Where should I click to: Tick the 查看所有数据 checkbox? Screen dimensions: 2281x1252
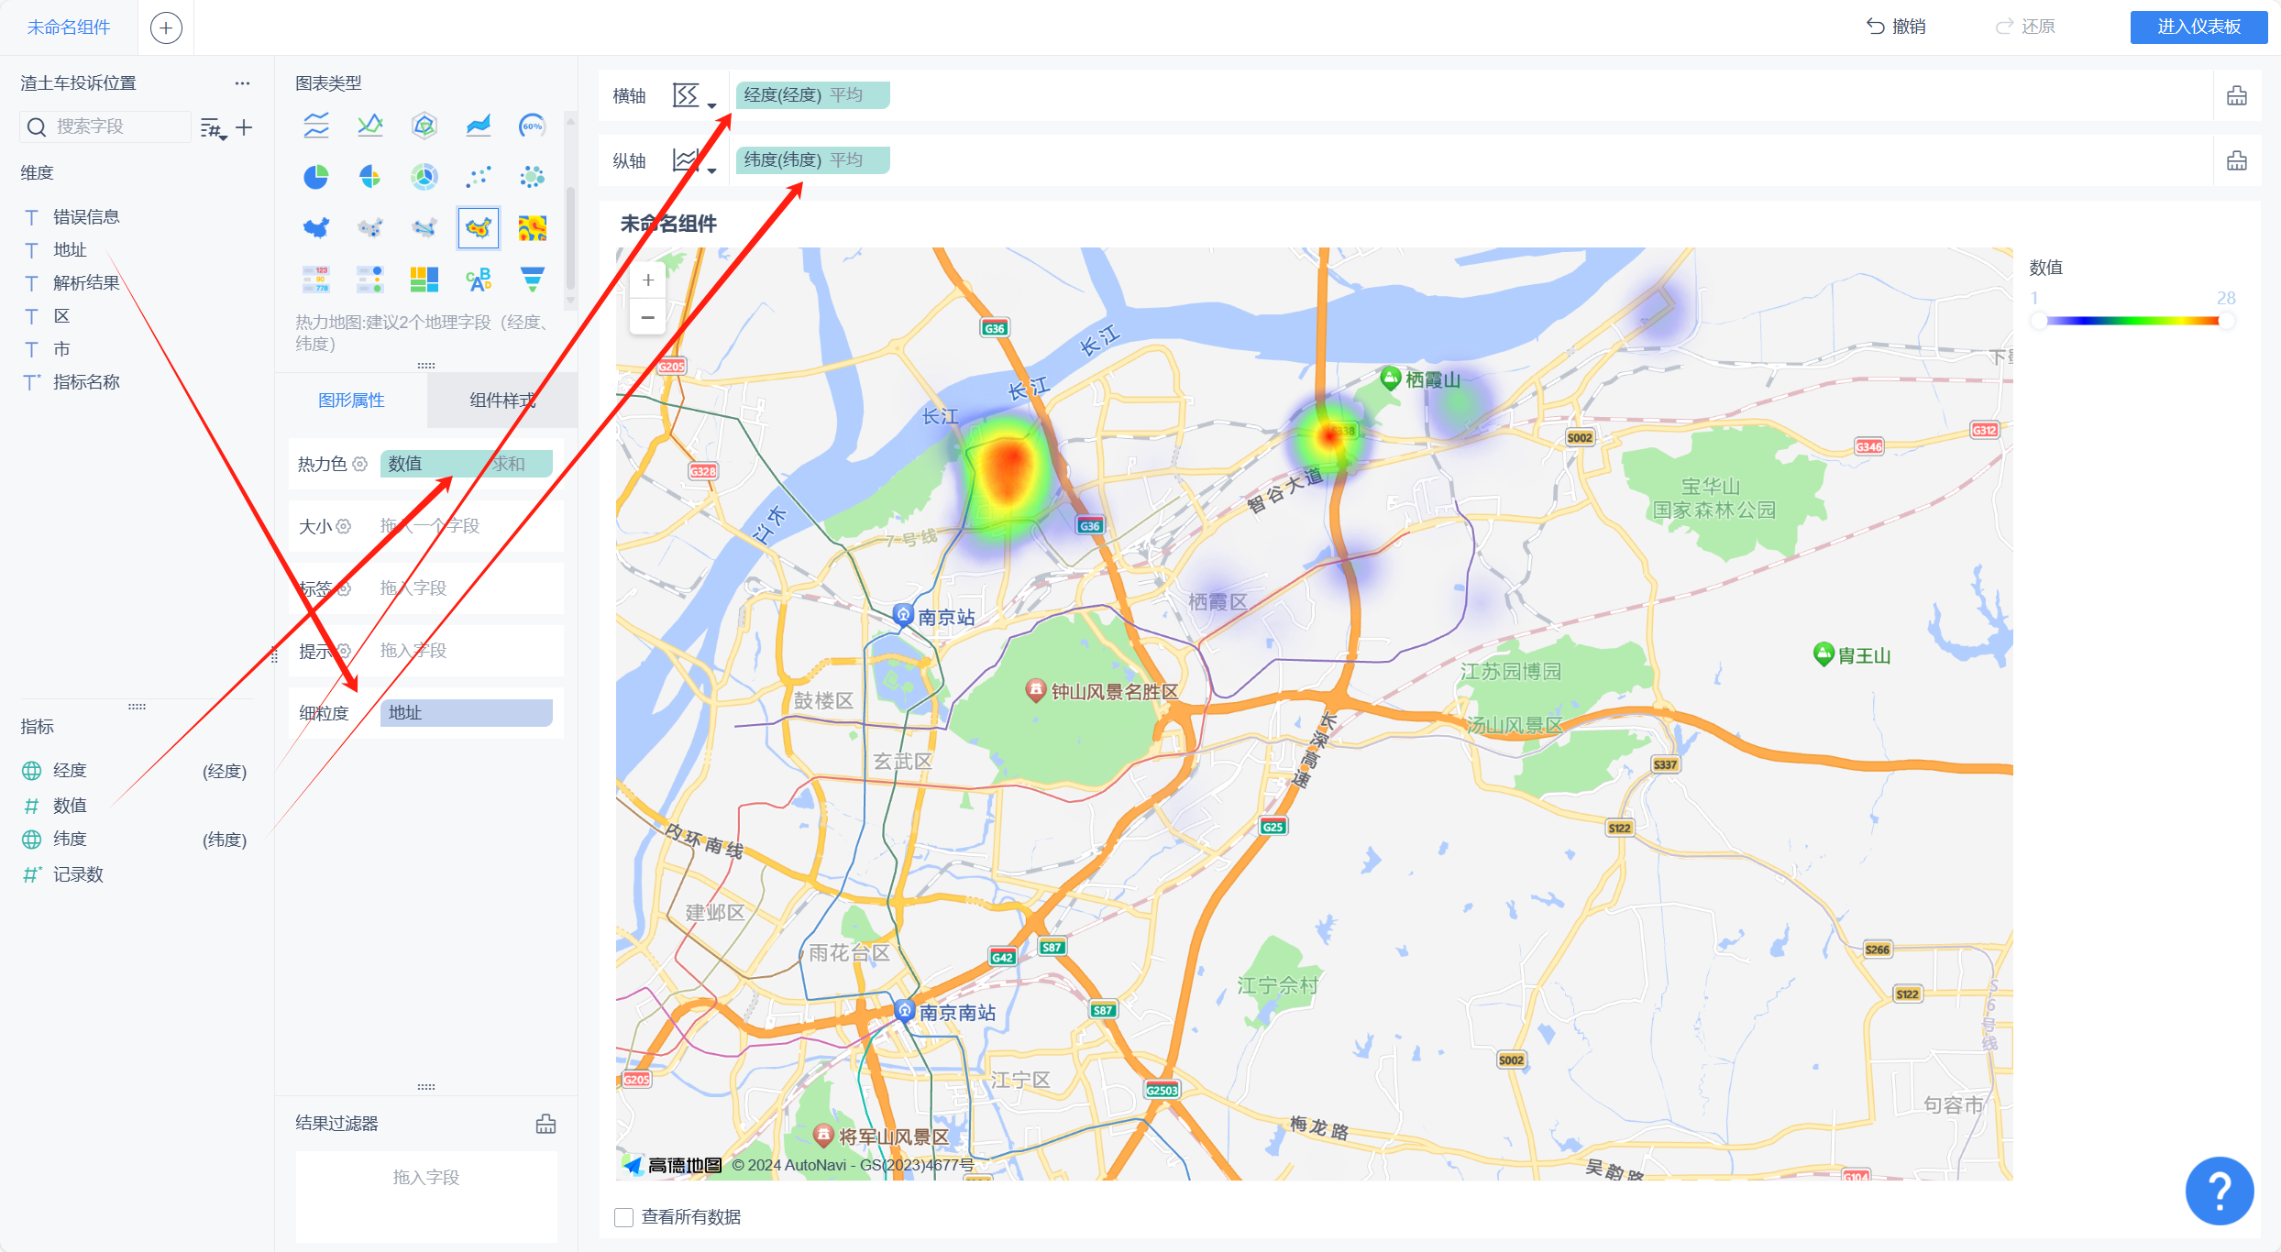click(624, 1217)
